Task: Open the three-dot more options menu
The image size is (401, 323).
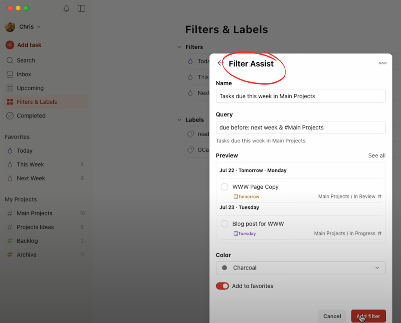Action: pos(382,63)
